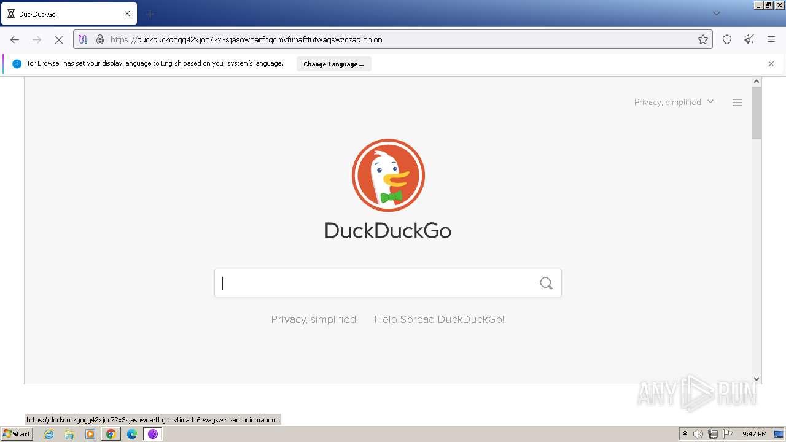Open DuckDuckGo hamburger side menu
Viewport: 786px width, 442px height.
[737, 103]
